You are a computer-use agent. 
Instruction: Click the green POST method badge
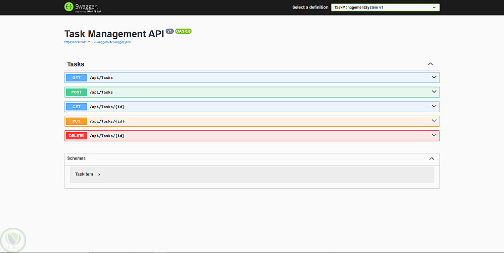point(77,92)
